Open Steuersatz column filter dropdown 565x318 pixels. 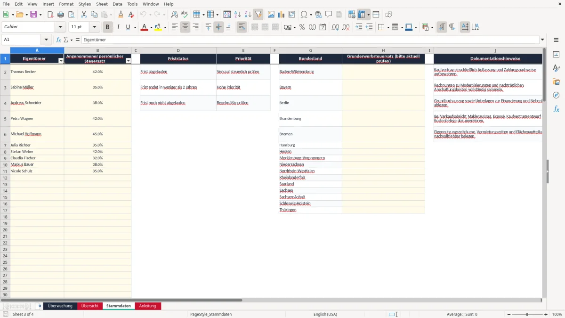(x=128, y=61)
